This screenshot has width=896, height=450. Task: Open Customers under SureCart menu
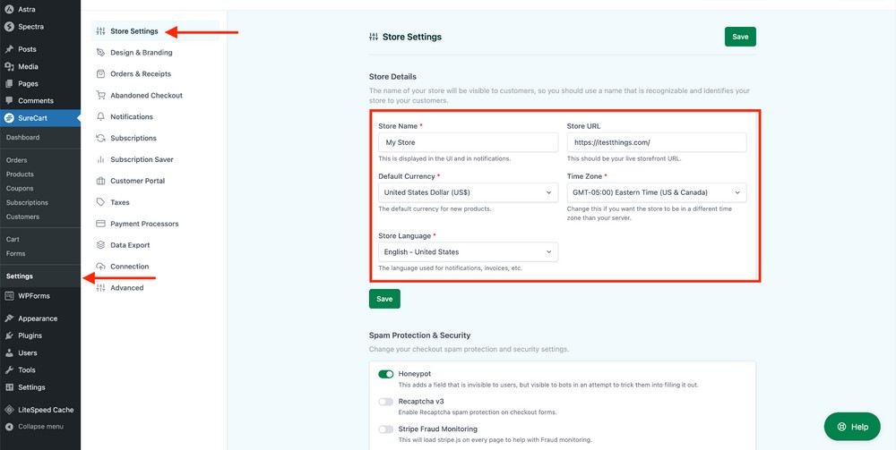click(23, 217)
